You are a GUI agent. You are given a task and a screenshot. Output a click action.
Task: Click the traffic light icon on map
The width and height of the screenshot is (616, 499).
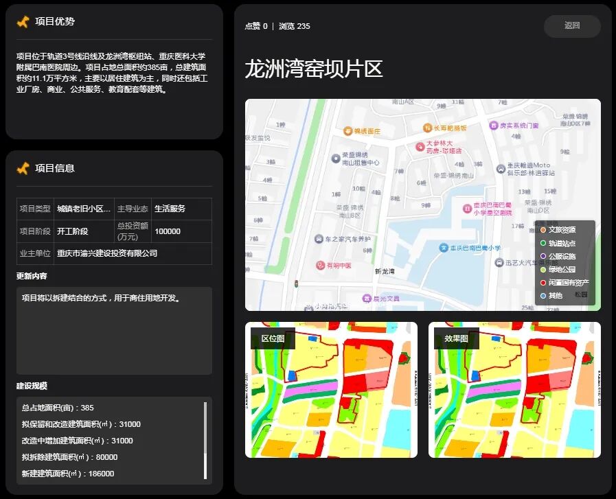point(297,283)
